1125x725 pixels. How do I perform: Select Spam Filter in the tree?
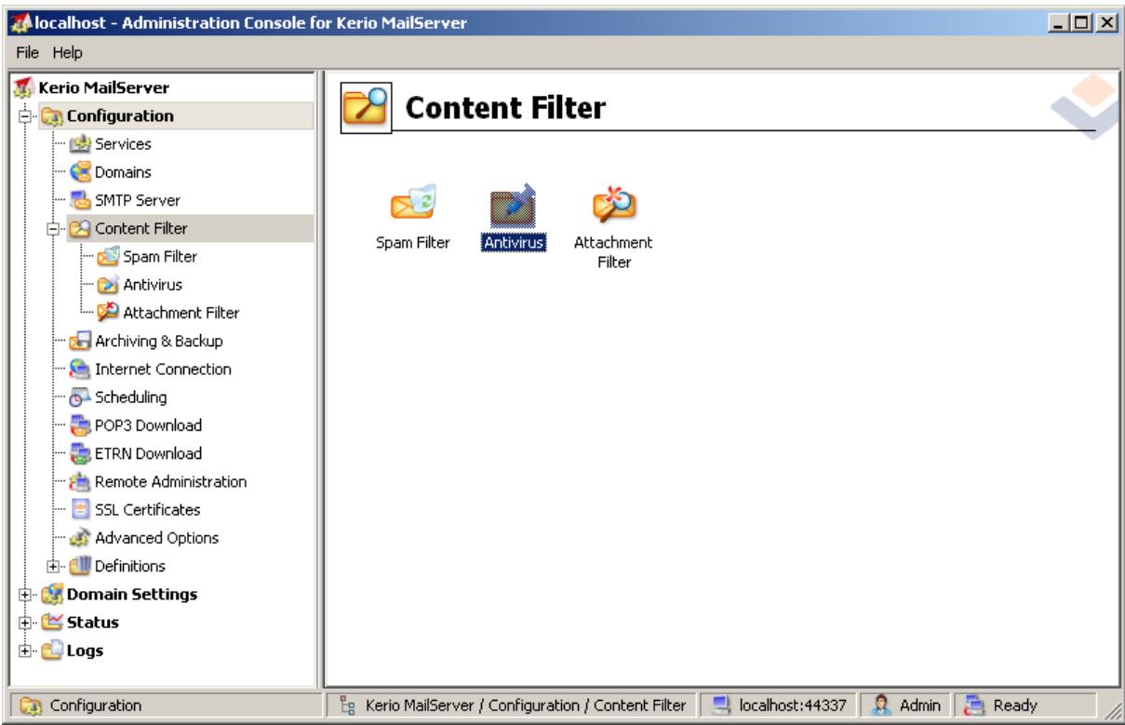coord(160,257)
